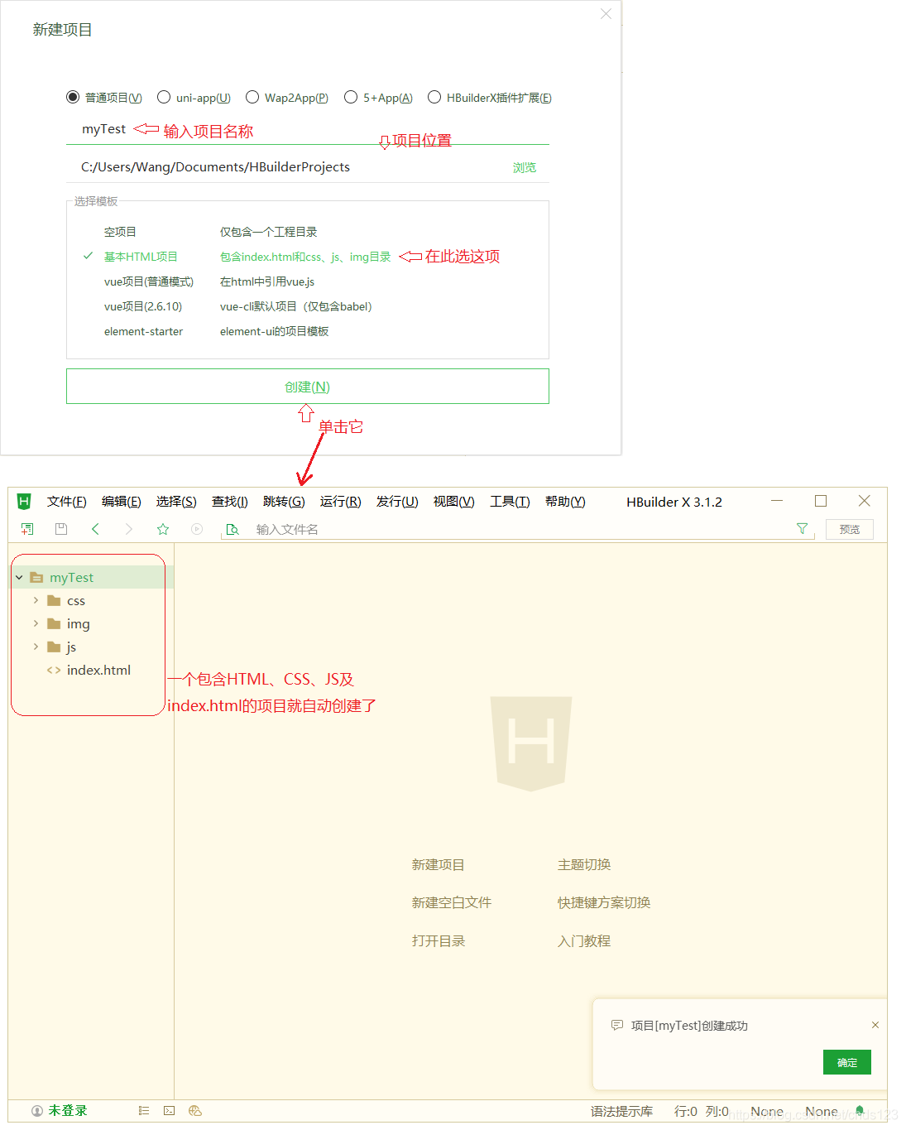The height and width of the screenshot is (1130, 906).
Task: Click the user account icon in status bar
Action: (37, 1111)
